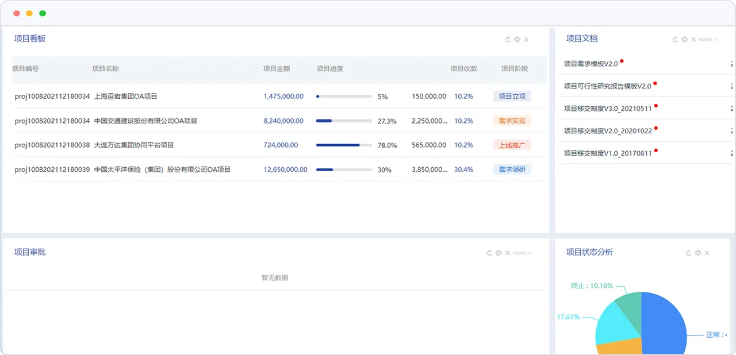Select the 需求调研 stage tag
This screenshot has width=736, height=355.
(x=512, y=169)
